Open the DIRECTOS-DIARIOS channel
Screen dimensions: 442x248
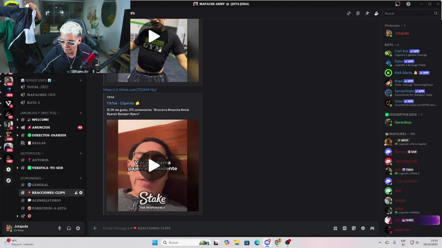(x=51, y=135)
